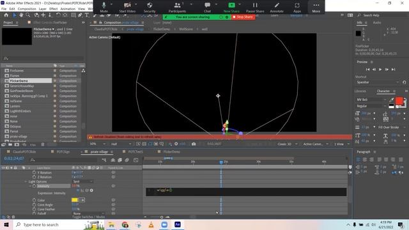Image resolution: width=409 pixels, height=230 pixels.
Task: Open Zoom Participants panel
Action: [177, 7]
